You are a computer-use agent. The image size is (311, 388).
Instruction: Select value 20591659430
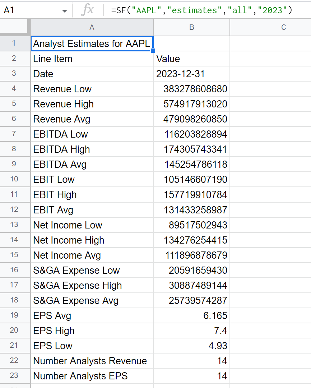[x=191, y=270]
